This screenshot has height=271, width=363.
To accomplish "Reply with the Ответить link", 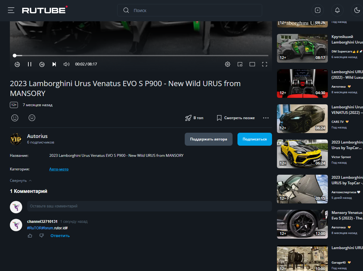I will click(60, 236).
